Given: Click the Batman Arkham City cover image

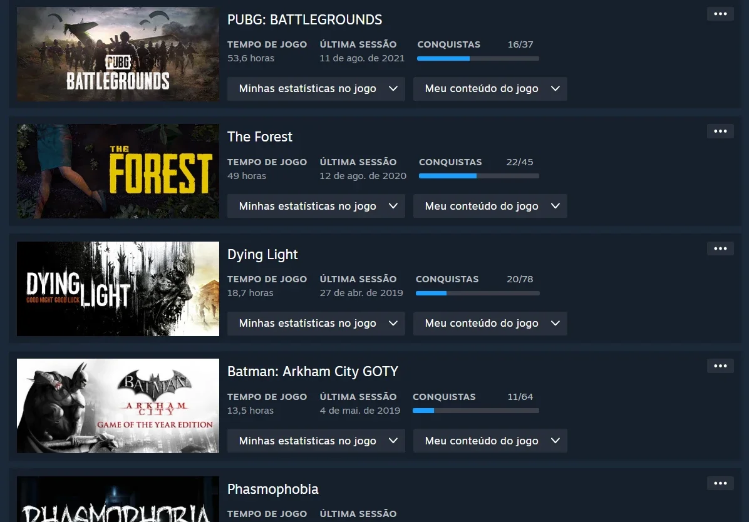Looking at the screenshot, I should coord(118,406).
